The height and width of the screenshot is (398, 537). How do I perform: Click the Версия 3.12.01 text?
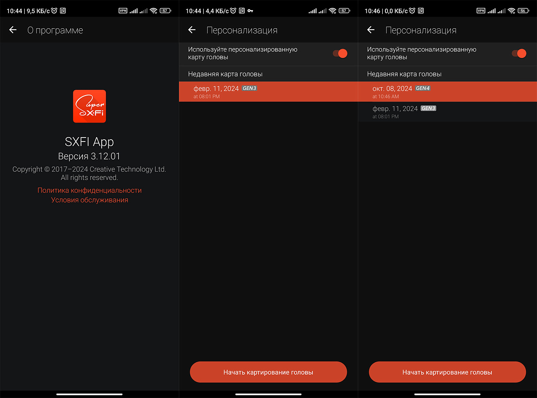89,156
